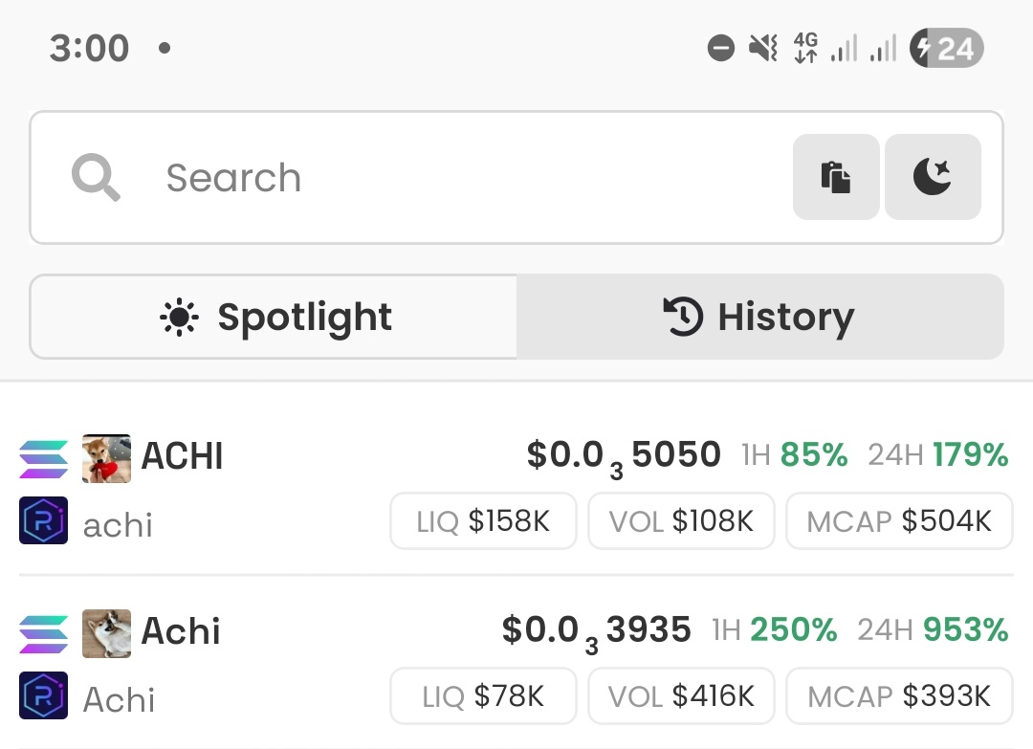The height and width of the screenshot is (749, 1033).
Task: Click Raydium icon next to achi
Action: coord(43,520)
